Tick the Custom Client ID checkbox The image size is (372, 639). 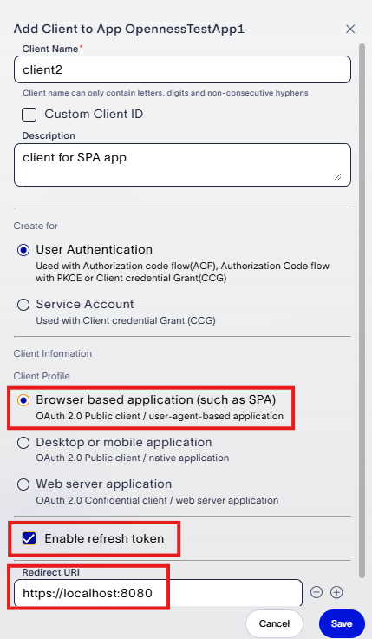tap(29, 115)
